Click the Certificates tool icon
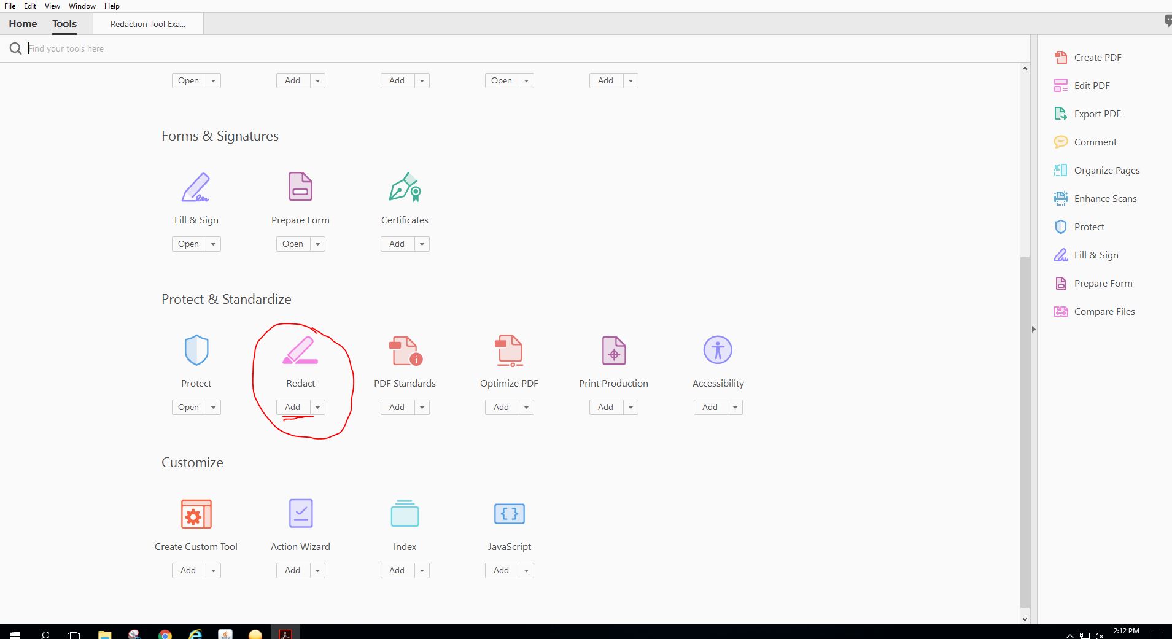This screenshot has width=1172, height=639. (404, 187)
